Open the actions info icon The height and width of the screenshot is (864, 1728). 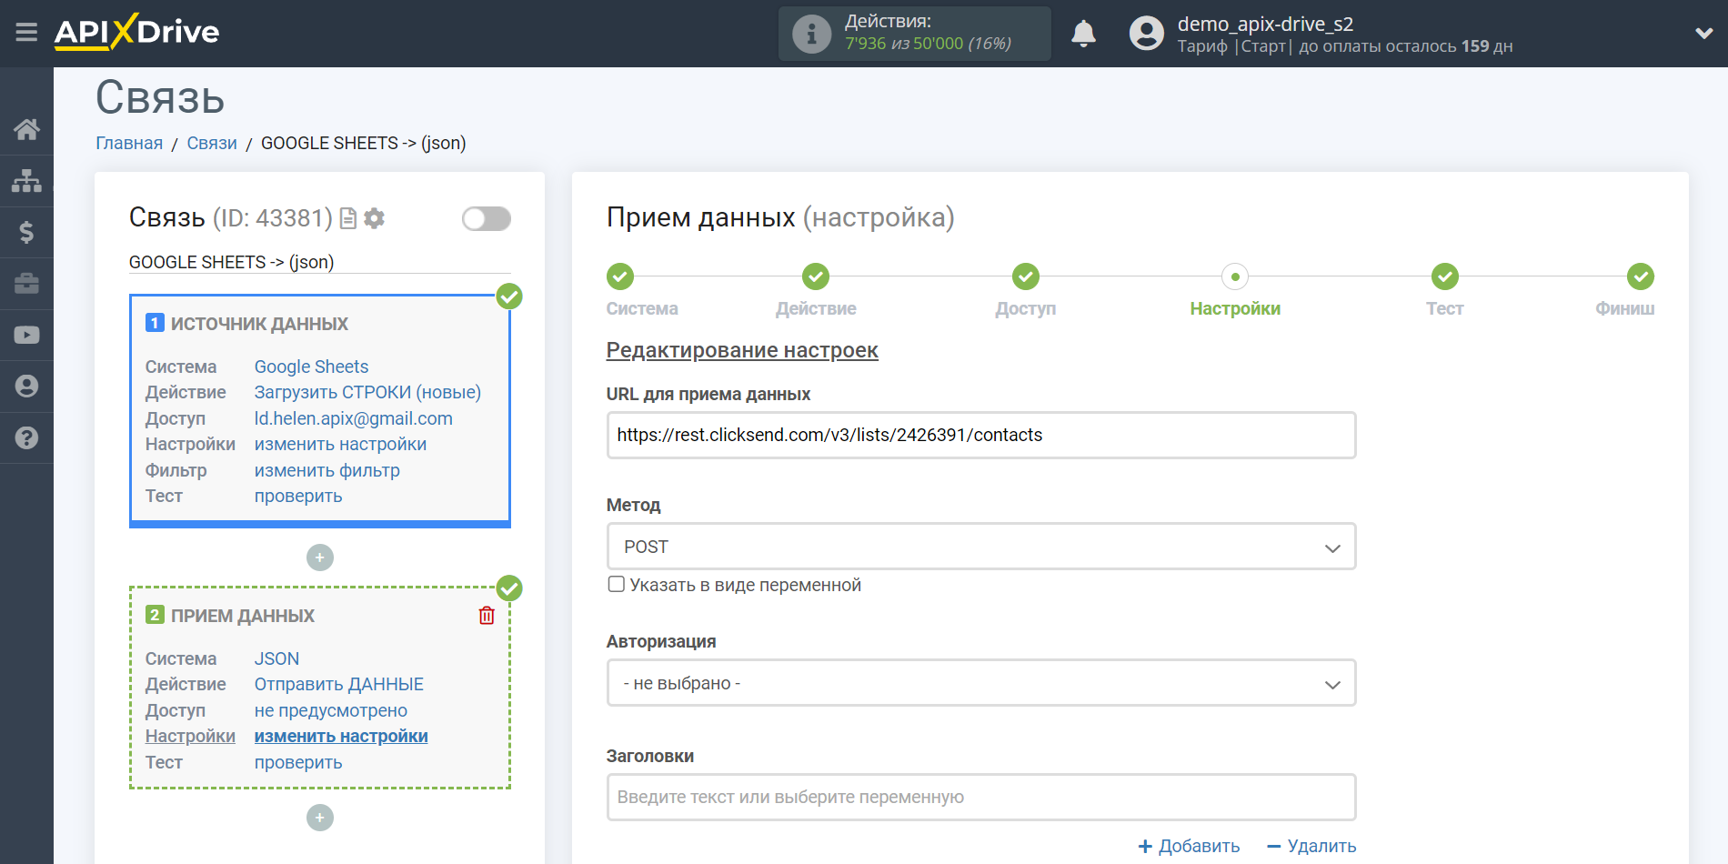[x=811, y=35]
